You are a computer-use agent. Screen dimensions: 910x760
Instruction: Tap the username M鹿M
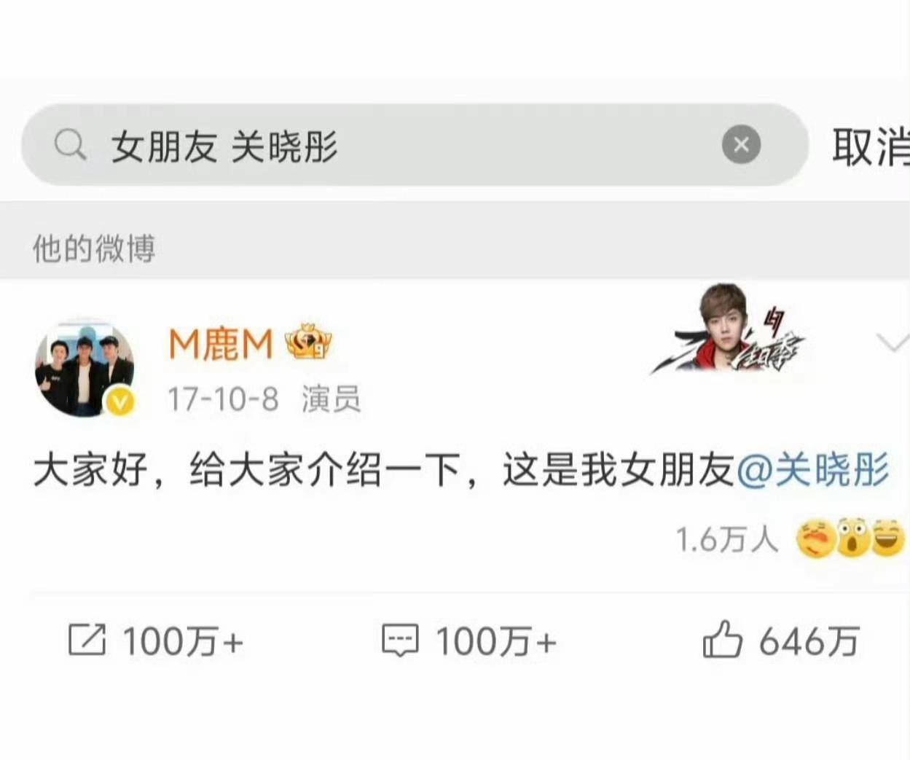pos(220,344)
